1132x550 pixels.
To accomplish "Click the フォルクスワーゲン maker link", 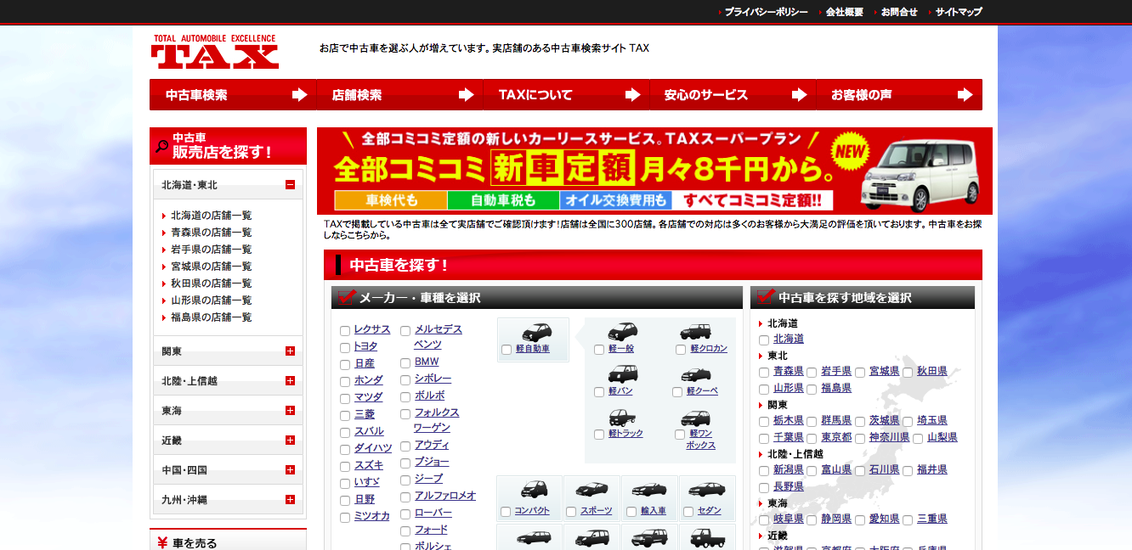I will coord(437,420).
